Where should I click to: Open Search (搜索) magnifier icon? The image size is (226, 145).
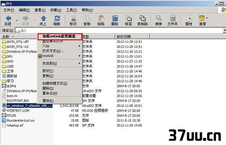click(x=159, y=18)
